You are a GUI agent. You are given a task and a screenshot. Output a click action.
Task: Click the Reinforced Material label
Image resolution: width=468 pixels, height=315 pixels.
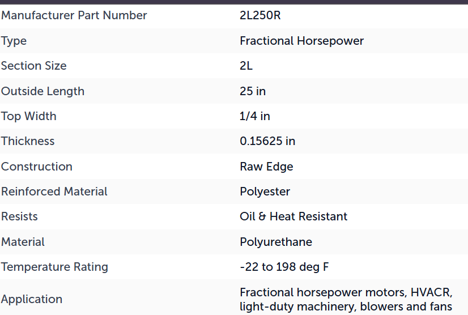pos(54,191)
